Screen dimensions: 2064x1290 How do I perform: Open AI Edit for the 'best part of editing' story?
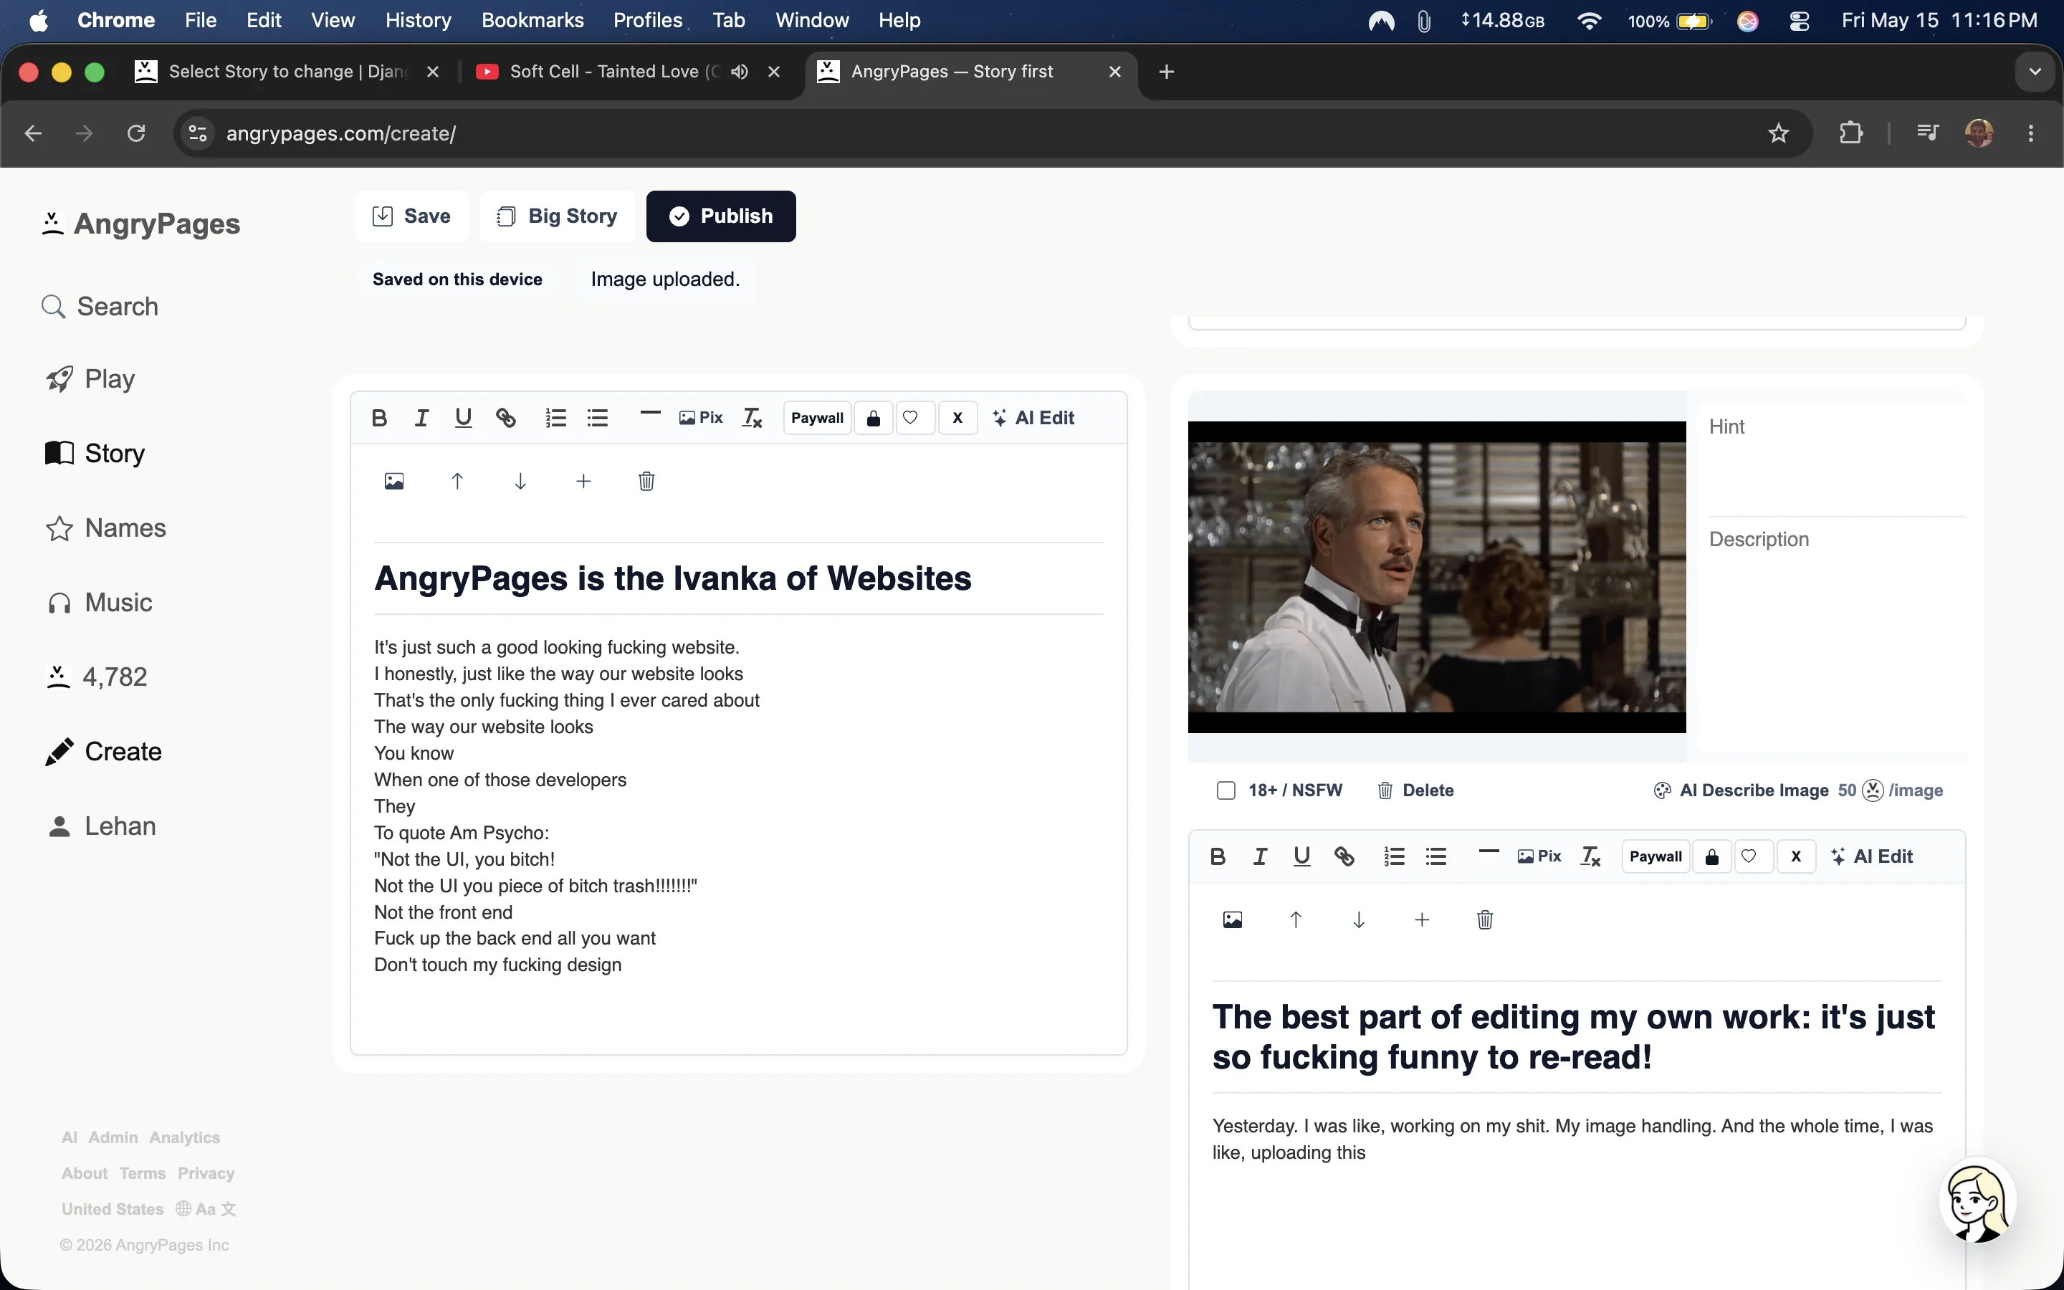pos(1871,856)
